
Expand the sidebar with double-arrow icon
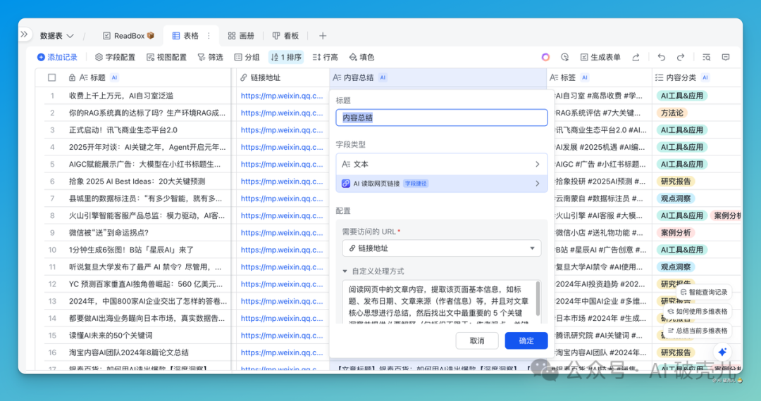(x=24, y=34)
